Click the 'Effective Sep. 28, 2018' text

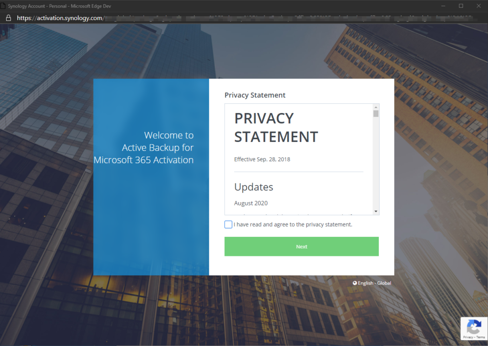[x=262, y=159]
